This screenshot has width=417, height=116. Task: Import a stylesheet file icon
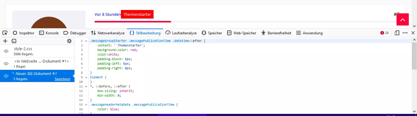pyautogui.click(x=14, y=41)
